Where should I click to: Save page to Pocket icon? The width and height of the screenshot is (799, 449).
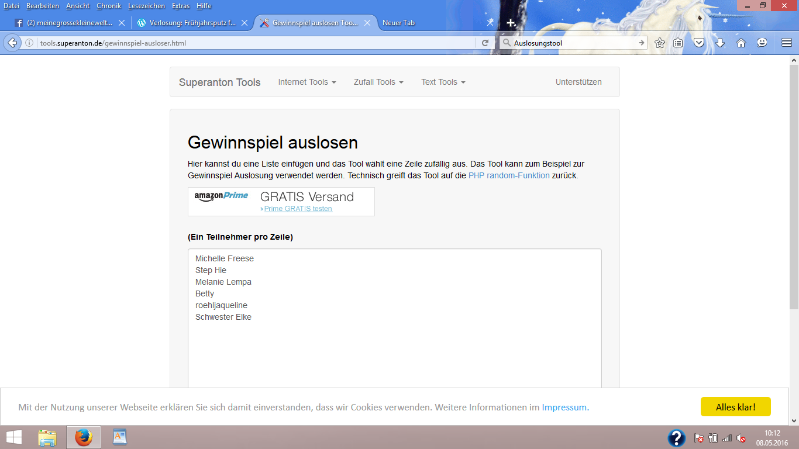click(x=699, y=43)
